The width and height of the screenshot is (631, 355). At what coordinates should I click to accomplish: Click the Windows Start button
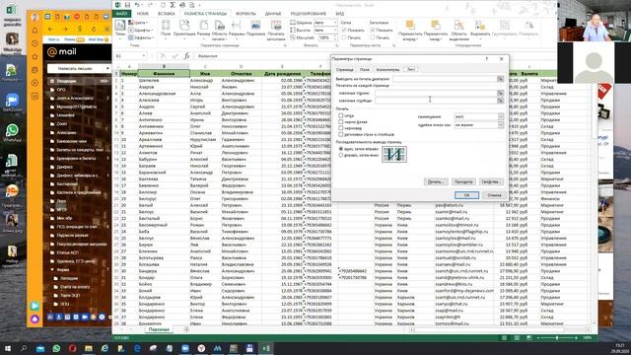click(x=8, y=348)
